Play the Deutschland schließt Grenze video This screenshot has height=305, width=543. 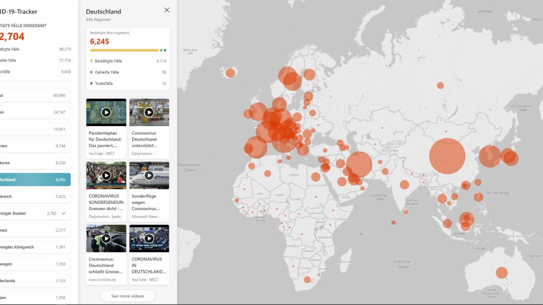pyautogui.click(x=106, y=238)
